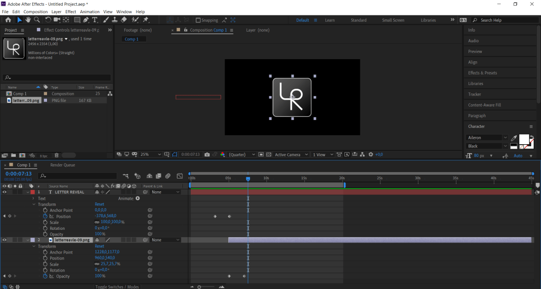Click the snapshot camera icon in viewer
This screenshot has height=289, width=541.
pos(207,155)
